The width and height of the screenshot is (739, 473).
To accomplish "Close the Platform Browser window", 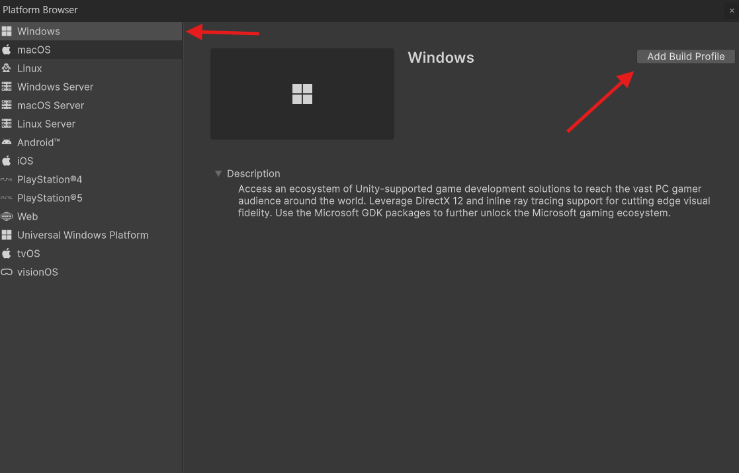I will 732,11.
